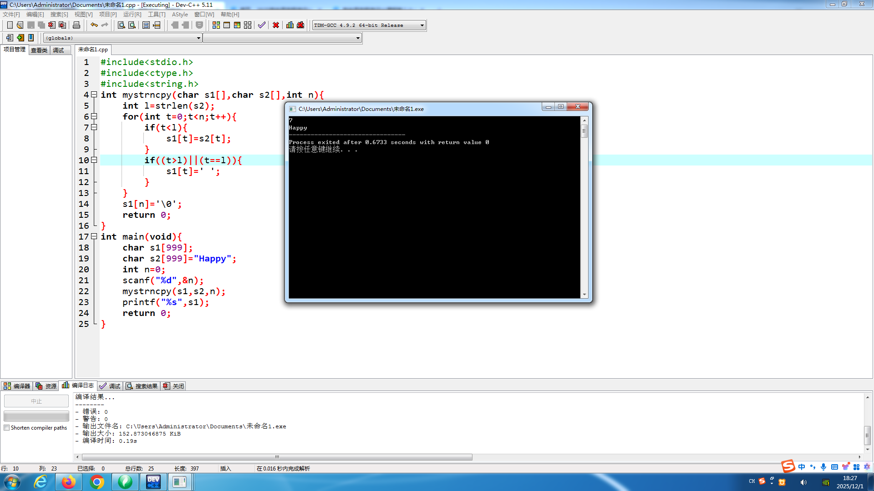Click the Compile icon with colored squares
The height and width of the screenshot is (491, 874).
pos(216,25)
